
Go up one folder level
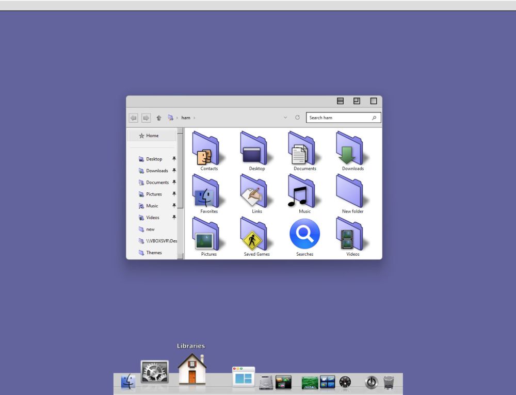point(158,118)
